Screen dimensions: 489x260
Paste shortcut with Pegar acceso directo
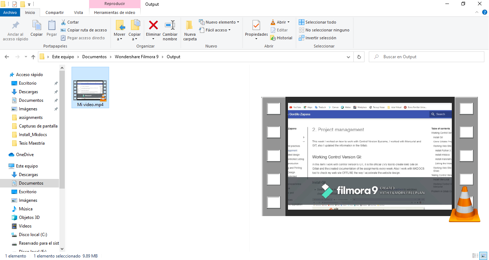tap(83, 38)
